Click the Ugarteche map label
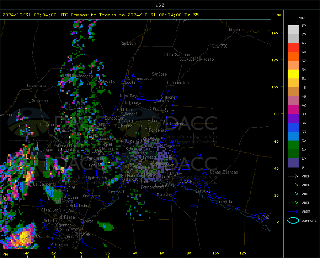 [96, 177]
